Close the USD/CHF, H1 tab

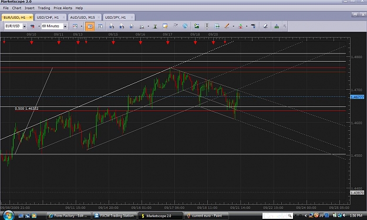point(63,17)
